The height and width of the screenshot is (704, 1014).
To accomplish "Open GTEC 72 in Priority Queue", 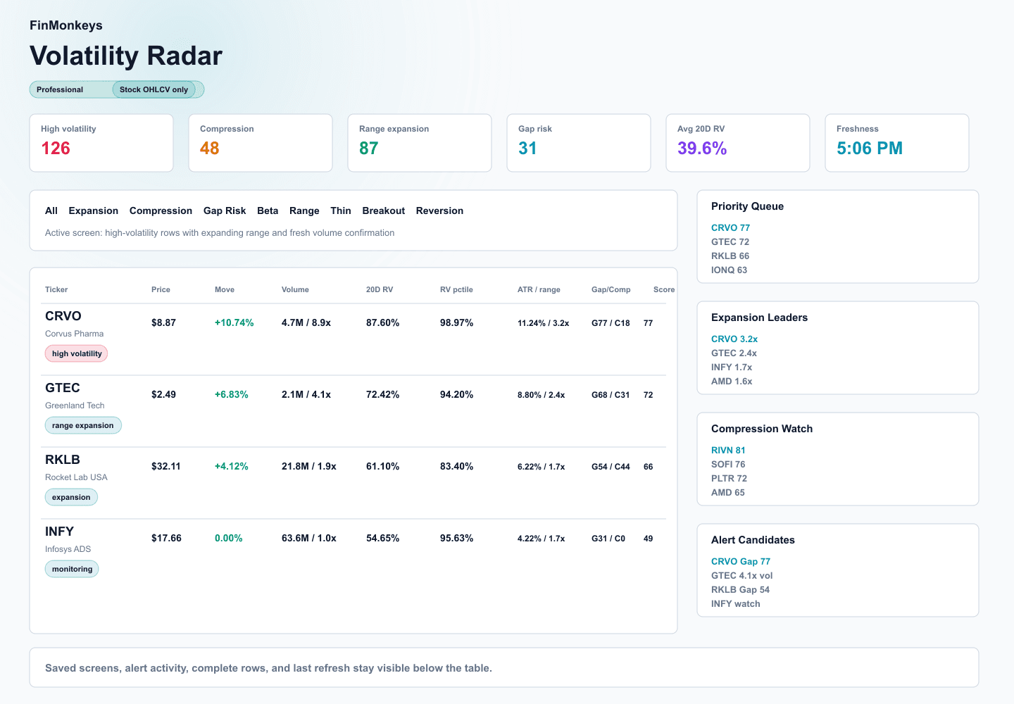I will [x=730, y=241].
